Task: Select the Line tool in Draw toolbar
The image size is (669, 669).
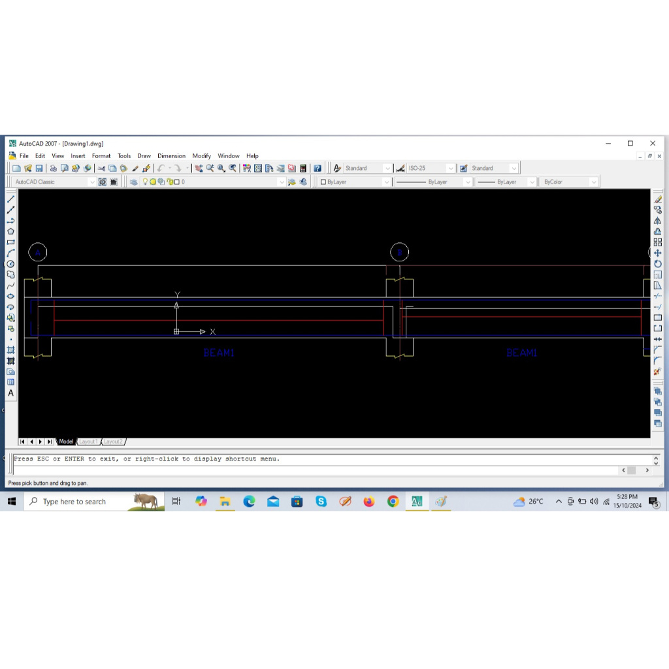Action: pyautogui.click(x=11, y=199)
